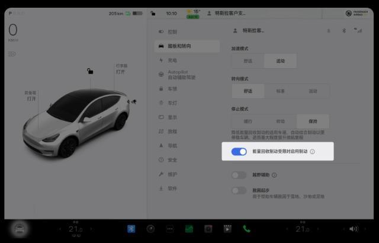The width and height of the screenshot is (379, 243).
Task: Open the profile 特斯拉客户支… in top status bar
Action: 226,13
